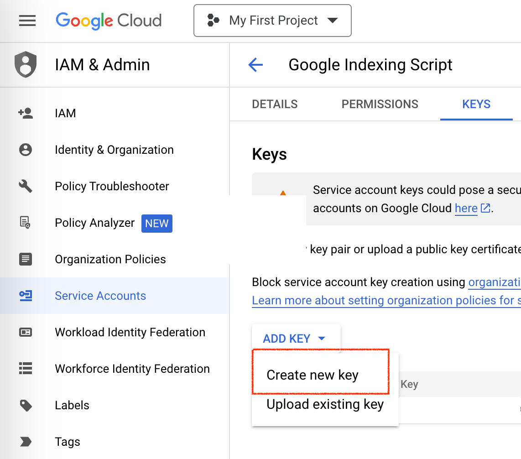The width and height of the screenshot is (521, 459).
Task: Click the Labels tag icon
Action: click(x=26, y=406)
